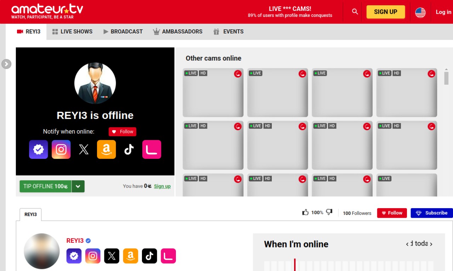Click green Sign up link near coins
This screenshot has height=271, width=453.
[162, 186]
